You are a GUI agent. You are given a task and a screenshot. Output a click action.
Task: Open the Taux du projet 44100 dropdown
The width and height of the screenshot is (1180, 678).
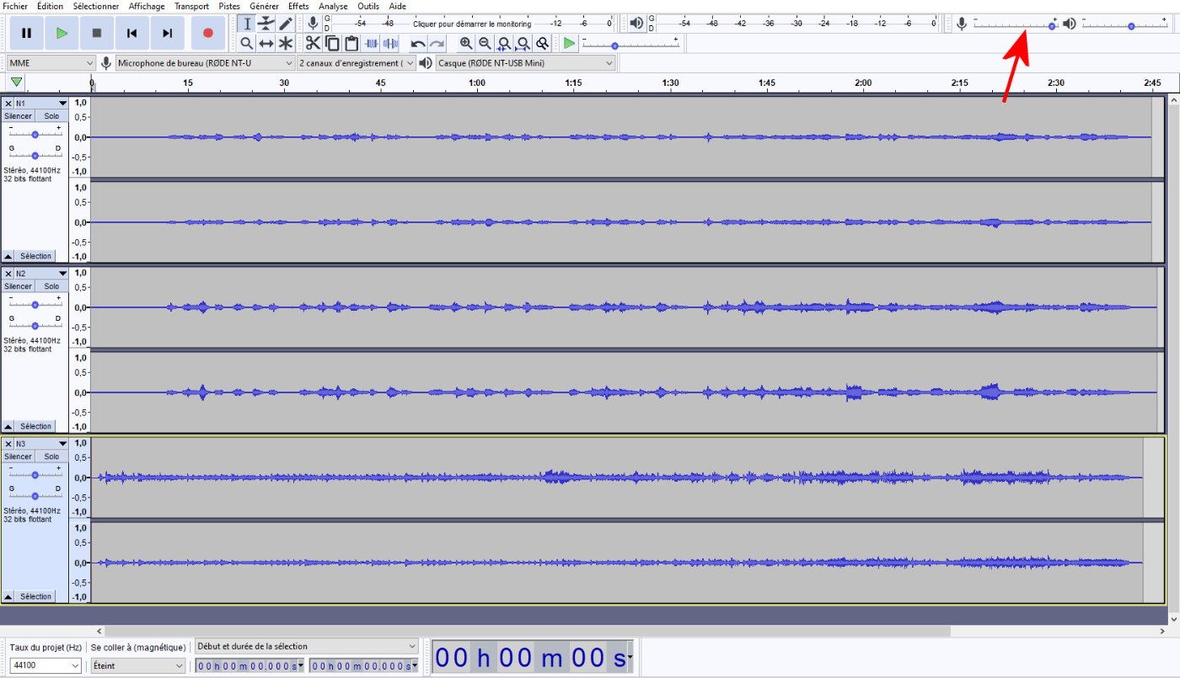click(x=46, y=665)
